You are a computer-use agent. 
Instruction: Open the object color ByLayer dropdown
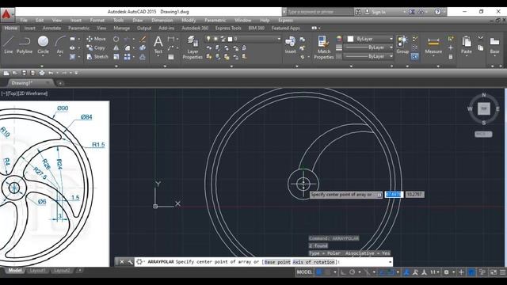point(391,39)
